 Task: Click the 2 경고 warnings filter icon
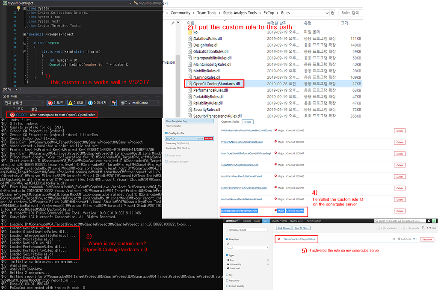tap(70, 103)
